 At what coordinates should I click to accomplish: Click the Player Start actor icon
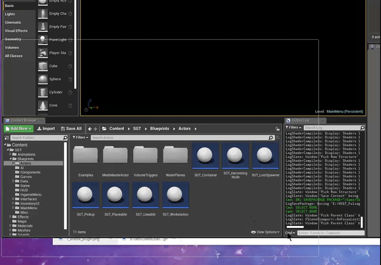coord(42,53)
